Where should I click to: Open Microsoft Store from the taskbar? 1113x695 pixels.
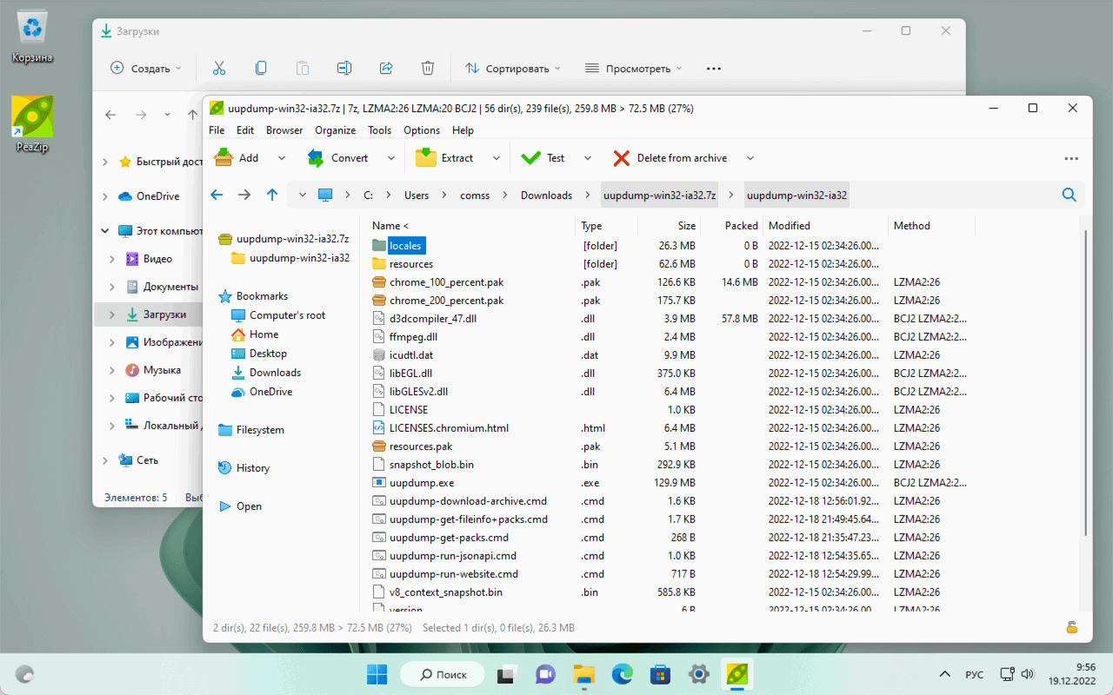661,674
